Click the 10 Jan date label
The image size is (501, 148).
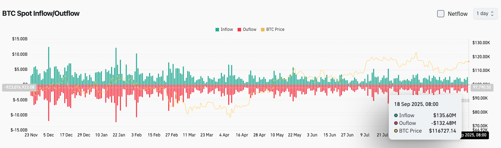[101, 135]
